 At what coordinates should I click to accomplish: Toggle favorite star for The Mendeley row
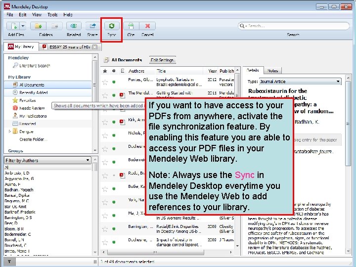click(x=105, y=95)
